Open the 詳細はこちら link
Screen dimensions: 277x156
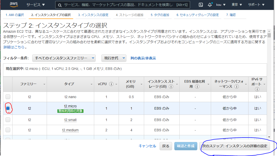click(14, 47)
